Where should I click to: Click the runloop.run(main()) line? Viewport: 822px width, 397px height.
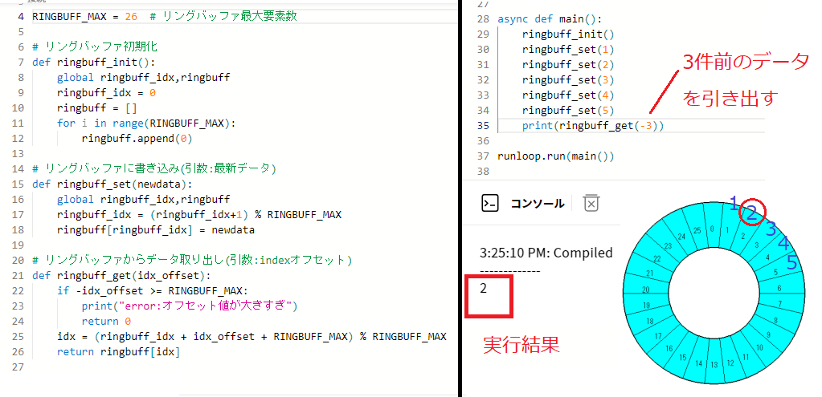coord(555,156)
